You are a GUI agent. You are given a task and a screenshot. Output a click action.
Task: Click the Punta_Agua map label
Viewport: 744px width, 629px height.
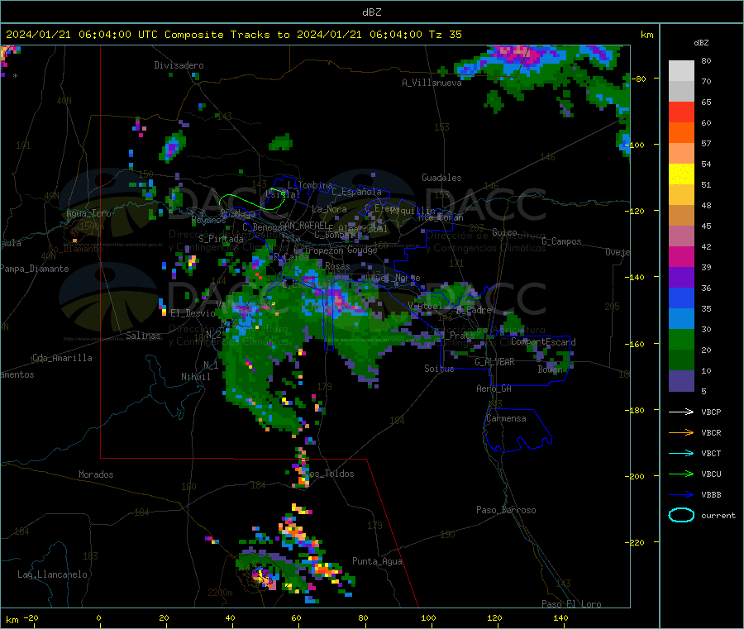(377, 561)
